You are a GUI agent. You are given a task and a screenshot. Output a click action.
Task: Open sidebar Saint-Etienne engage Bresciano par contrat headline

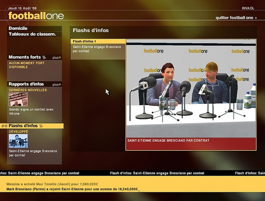33,153
